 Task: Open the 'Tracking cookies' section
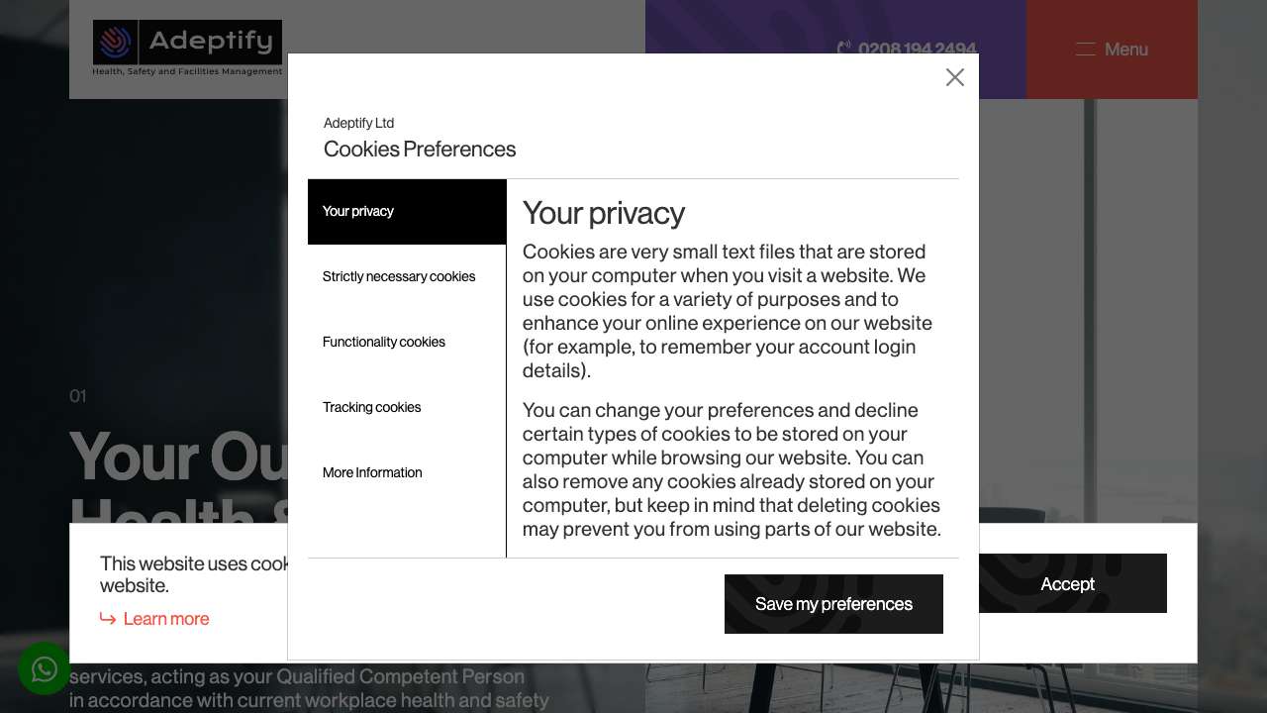point(372,407)
